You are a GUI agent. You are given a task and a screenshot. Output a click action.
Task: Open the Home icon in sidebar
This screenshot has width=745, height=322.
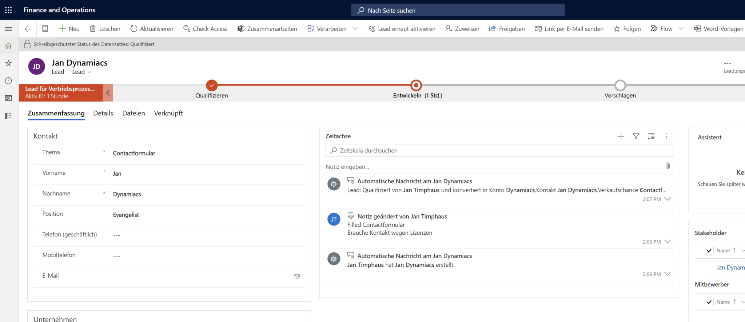[x=8, y=46]
